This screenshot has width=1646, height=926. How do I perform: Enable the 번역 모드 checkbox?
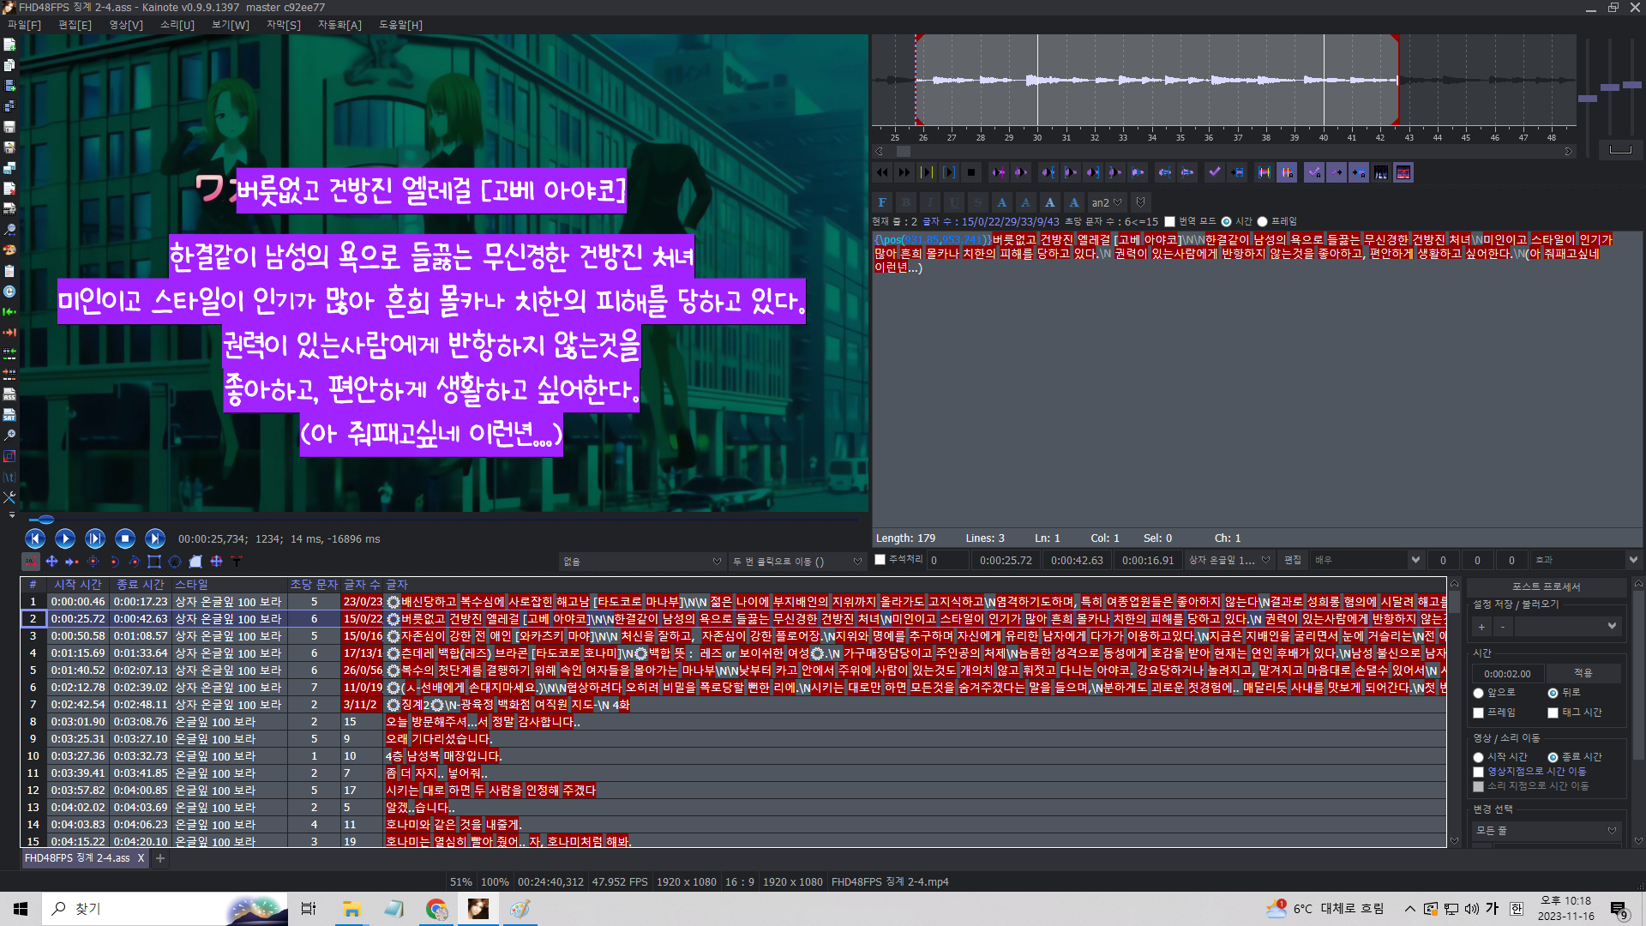1169,222
